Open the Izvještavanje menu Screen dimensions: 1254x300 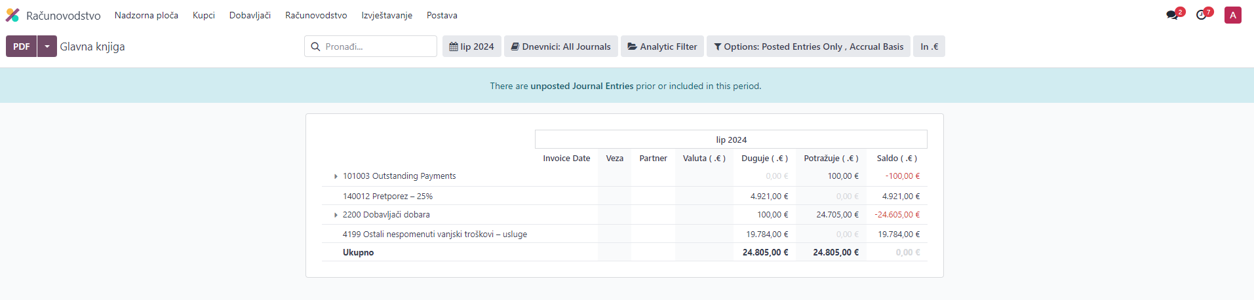[387, 15]
